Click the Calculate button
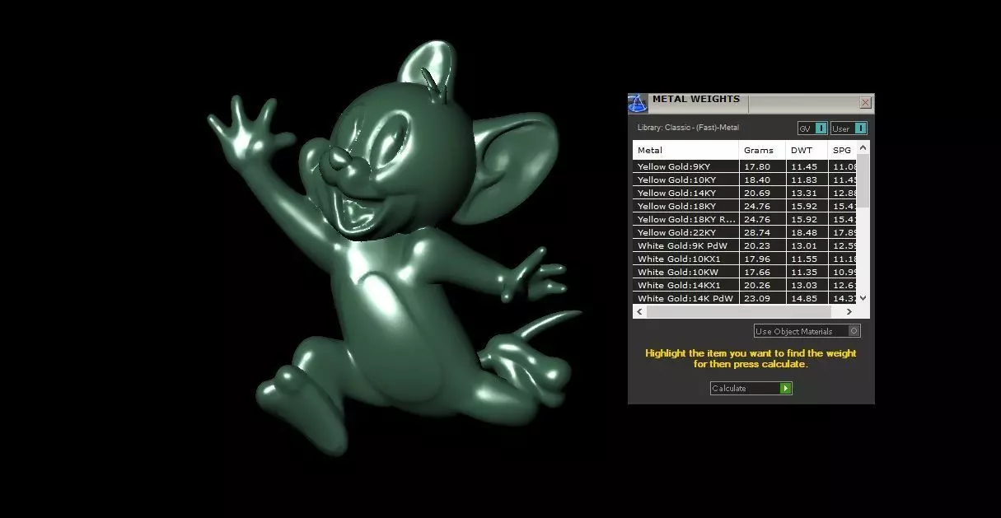The height and width of the screenshot is (518, 1001). (751, 388)
